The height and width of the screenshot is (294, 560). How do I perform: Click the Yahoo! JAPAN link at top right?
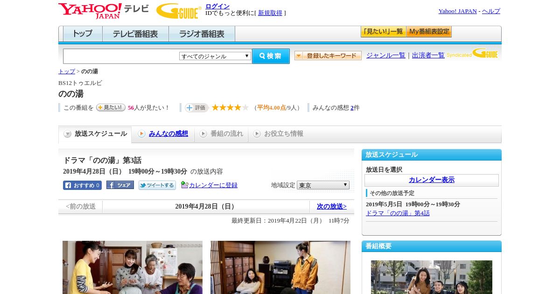tap(457, 11)
